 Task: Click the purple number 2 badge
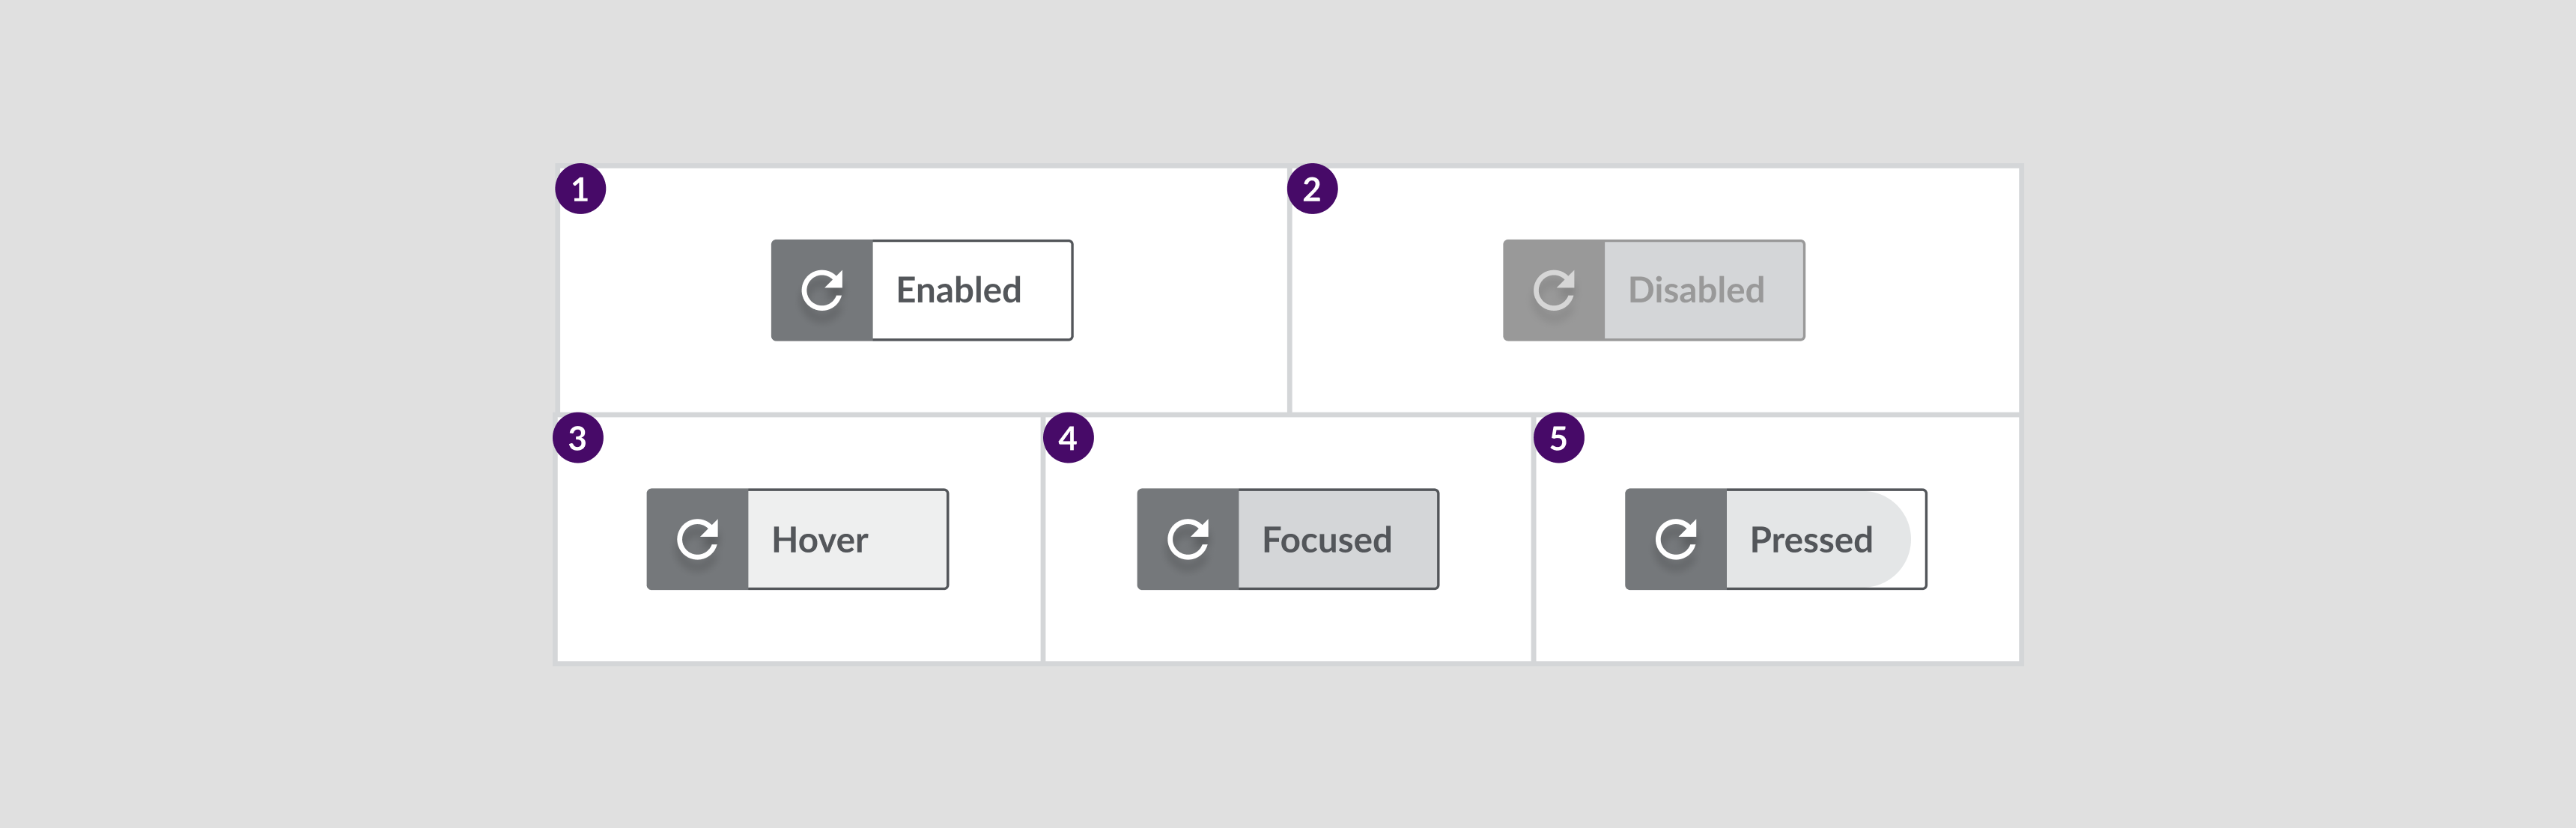1312,189
